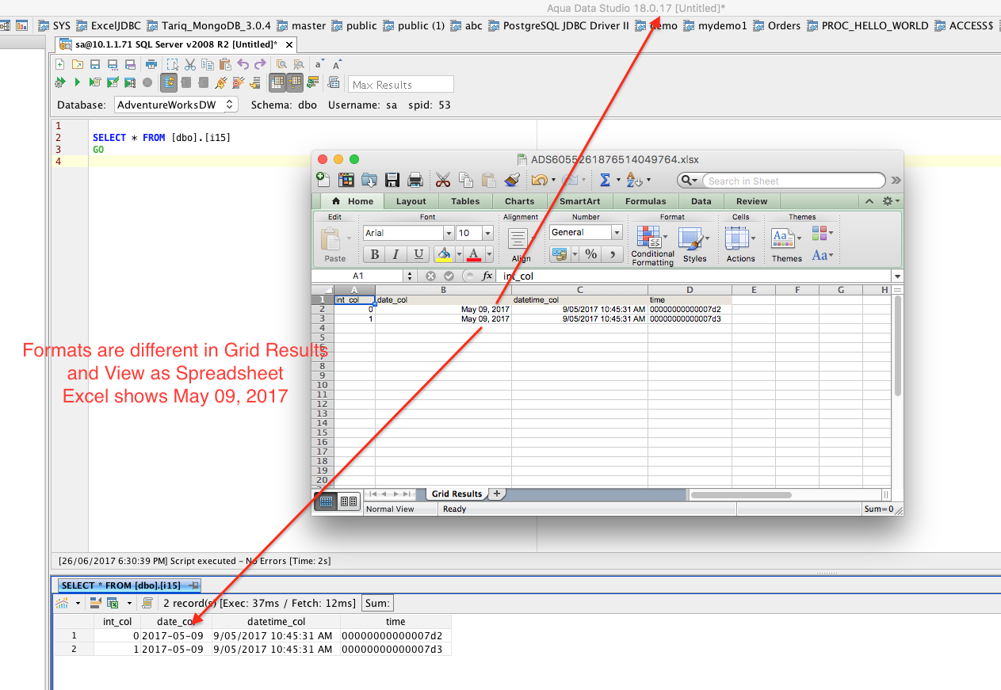Screen dimensions: 1001x690
Task: Click the template gallery icon in Excel toolbar
Action: click(x=346, y=180)
